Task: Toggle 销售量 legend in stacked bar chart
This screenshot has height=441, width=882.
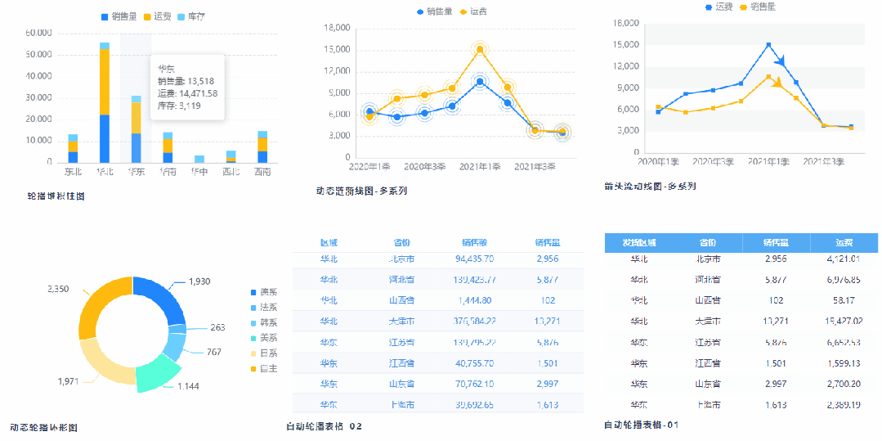Action: [119, 17]
